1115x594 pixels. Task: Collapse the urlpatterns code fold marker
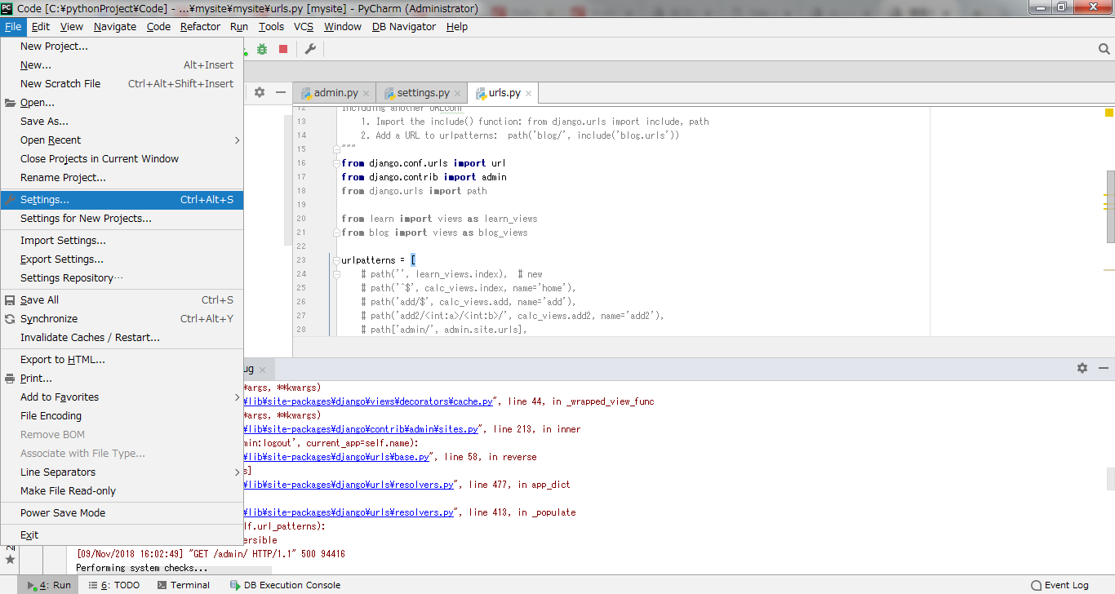pos(335,260)
